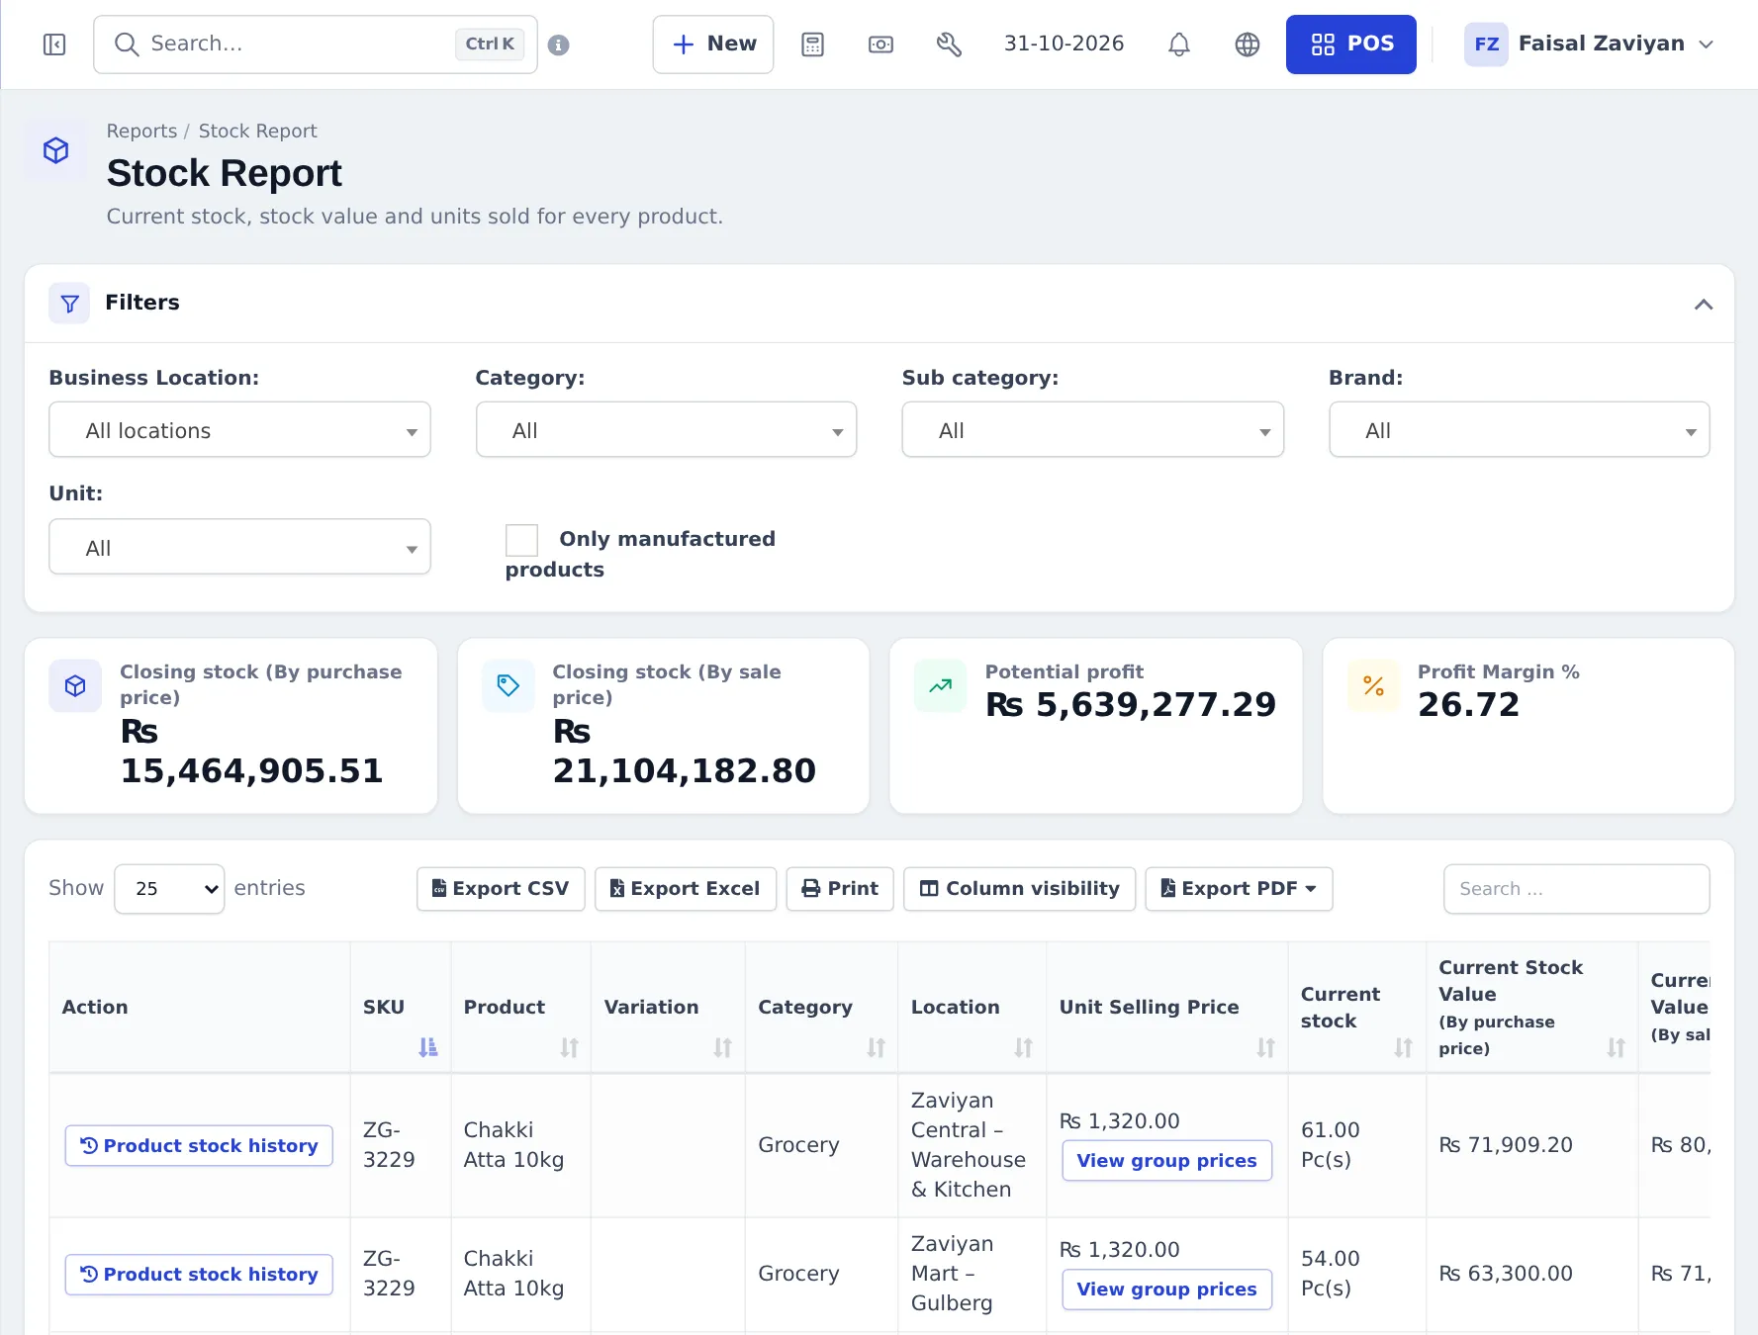Check Only manufactured products checkbox

pos(521,540)
